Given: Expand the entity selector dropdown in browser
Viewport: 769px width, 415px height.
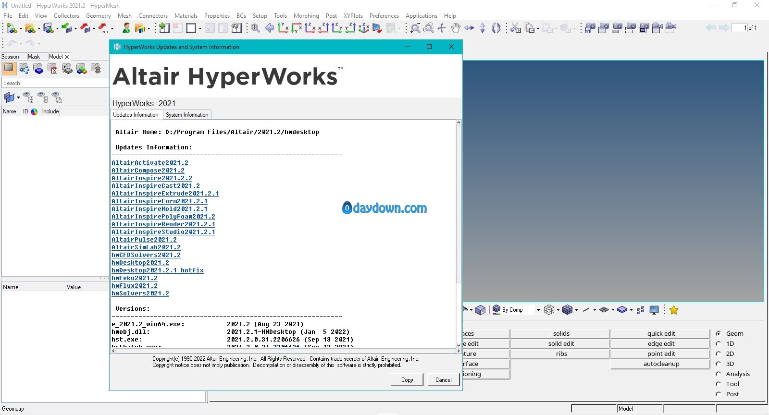Looking at the screenshot, I should [x=18, y=98].
